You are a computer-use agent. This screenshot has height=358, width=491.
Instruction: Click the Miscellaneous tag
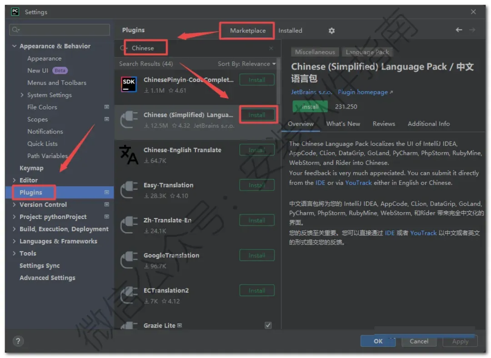[315, 52]
